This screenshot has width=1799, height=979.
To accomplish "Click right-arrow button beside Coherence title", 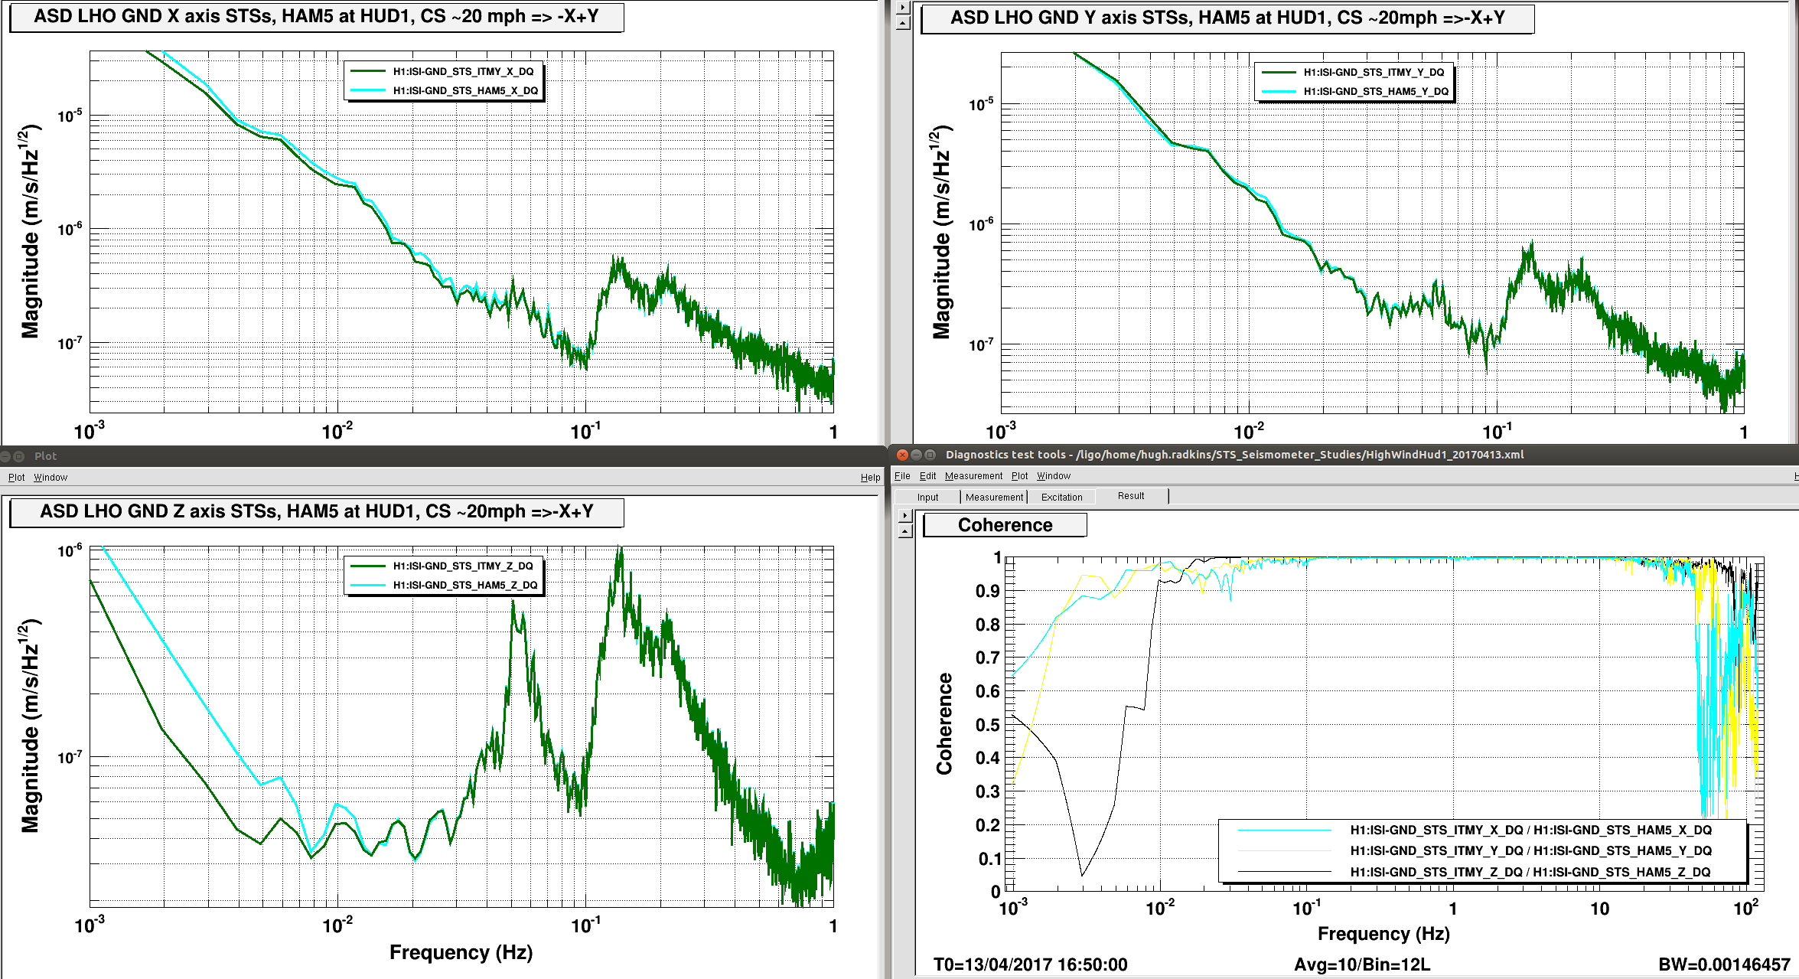I will point(905,515).
